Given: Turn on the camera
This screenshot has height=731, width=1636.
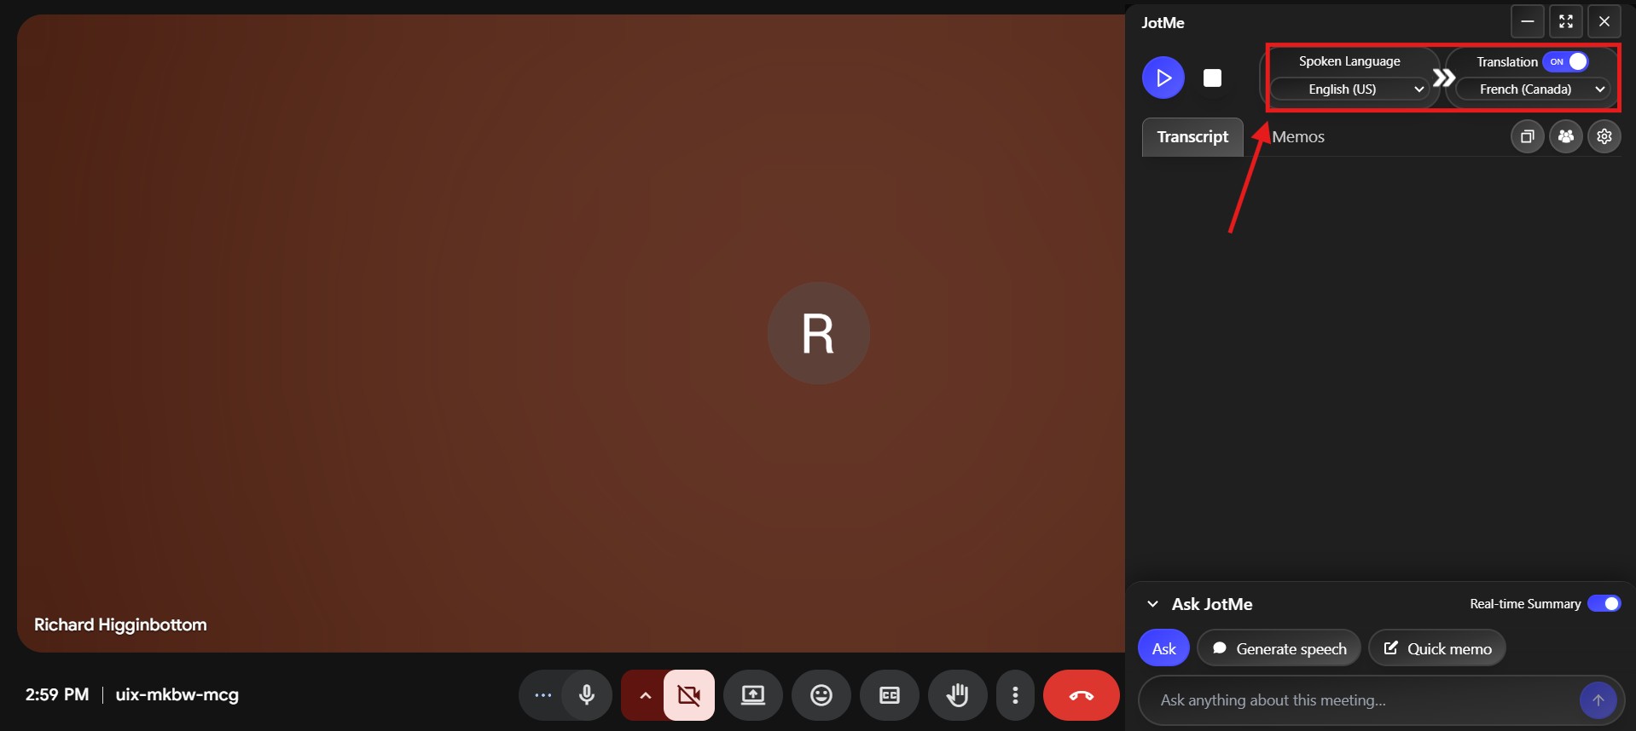Looking at the screenshot, I should (689, 695).
